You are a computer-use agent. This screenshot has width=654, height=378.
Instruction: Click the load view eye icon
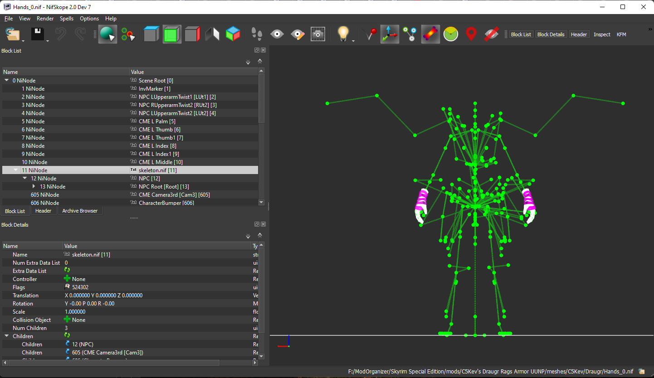click(x=277, y=34)
